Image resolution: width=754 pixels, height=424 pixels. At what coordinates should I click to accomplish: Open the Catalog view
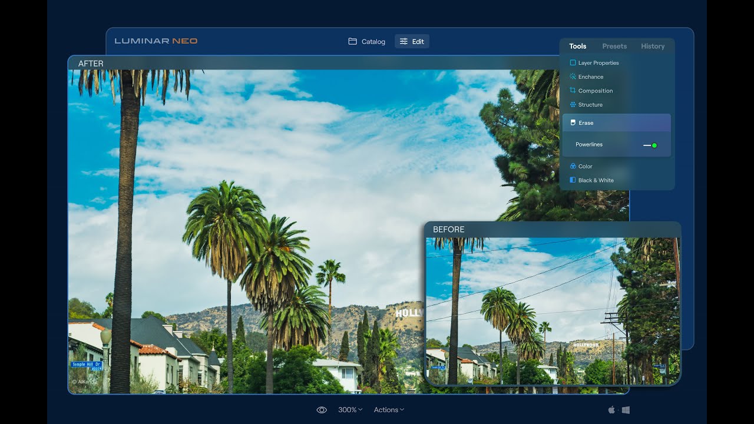366,41
